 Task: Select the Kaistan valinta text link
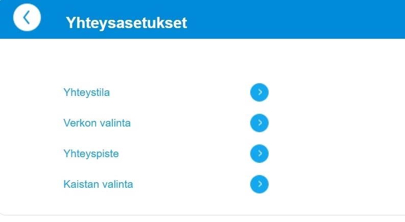click(x=98, y=184)
